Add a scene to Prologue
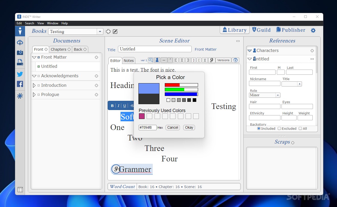The image size is (337, 207). tap(96, 95)
